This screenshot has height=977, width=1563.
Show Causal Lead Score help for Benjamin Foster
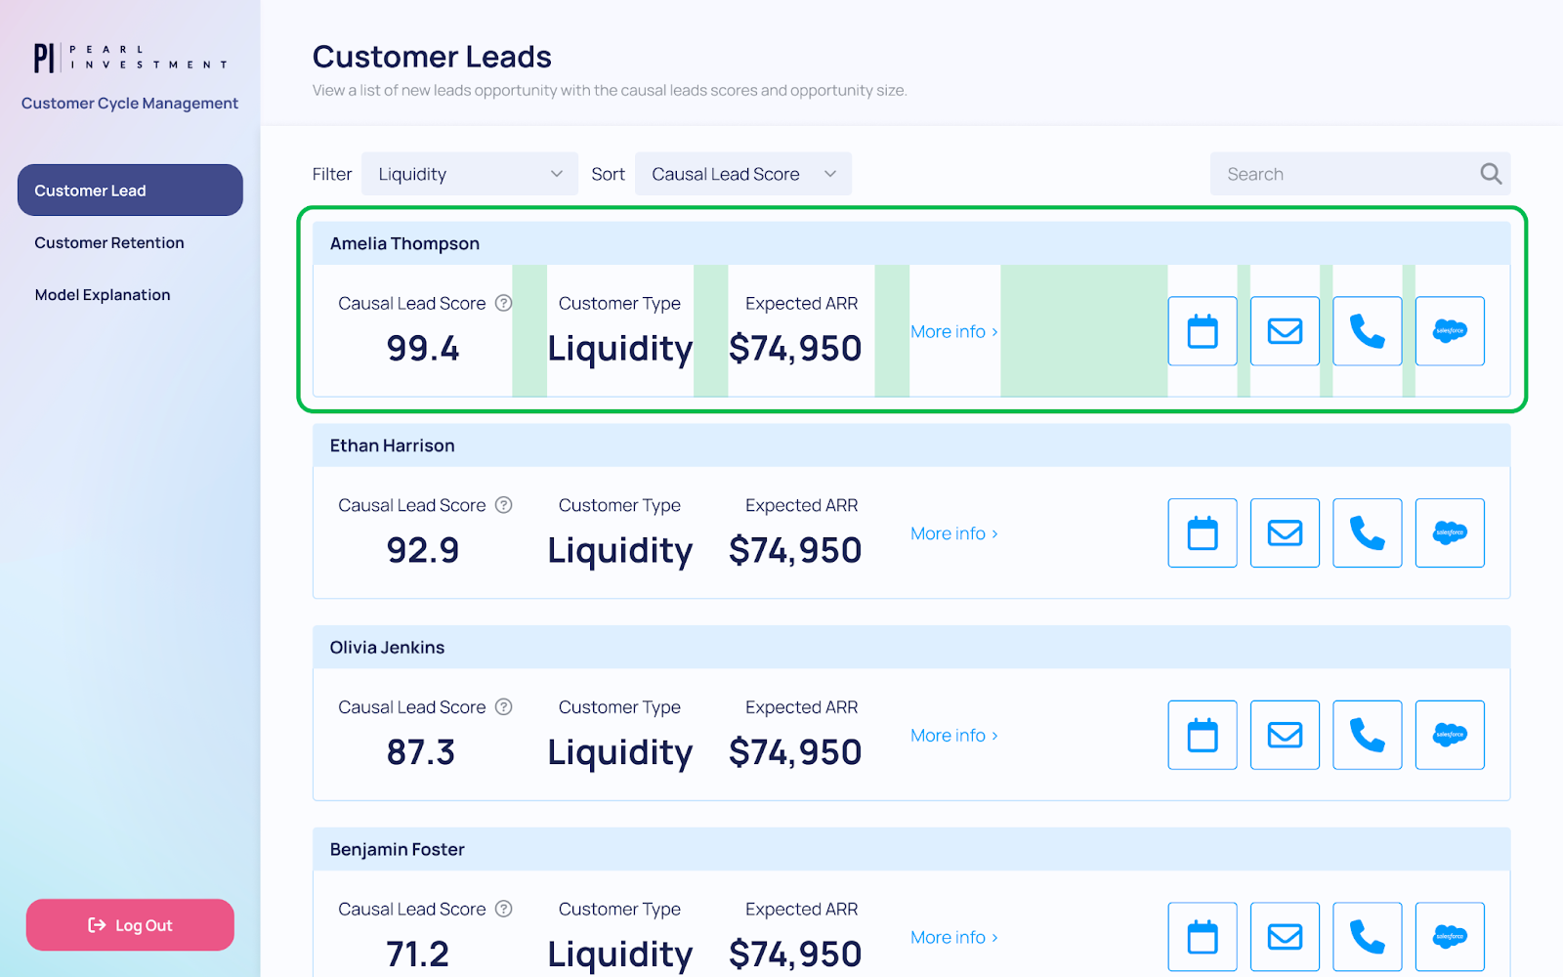point(503,909)
